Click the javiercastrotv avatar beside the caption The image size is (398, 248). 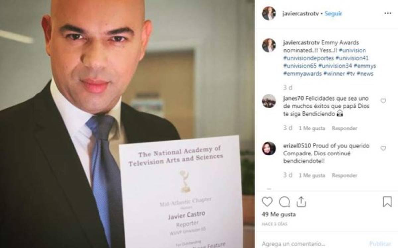click(269, 45)
